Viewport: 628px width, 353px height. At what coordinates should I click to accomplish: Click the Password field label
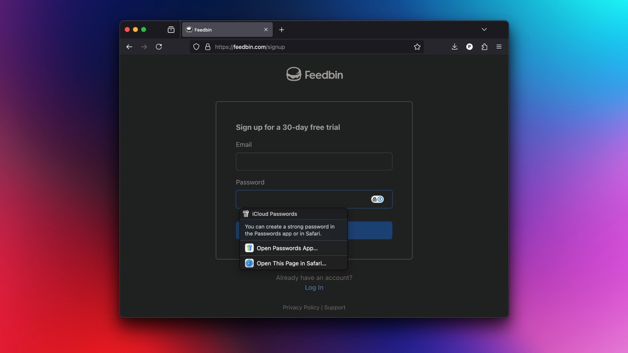pos(250,182)
